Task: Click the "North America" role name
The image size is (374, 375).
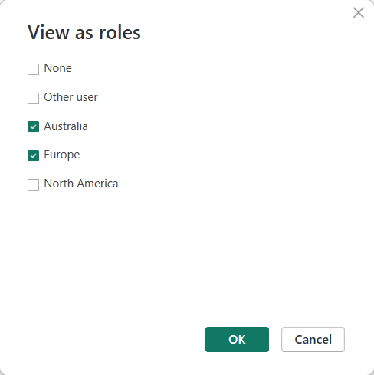Action: point(81,184)
